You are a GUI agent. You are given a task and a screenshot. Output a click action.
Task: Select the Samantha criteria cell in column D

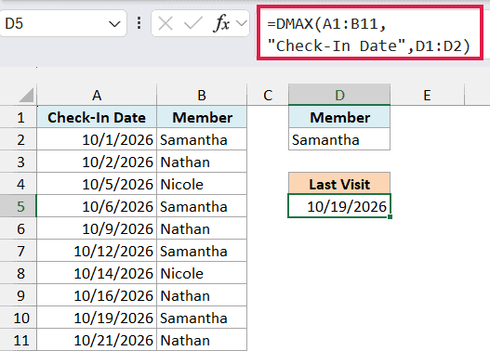coord(339,140)
